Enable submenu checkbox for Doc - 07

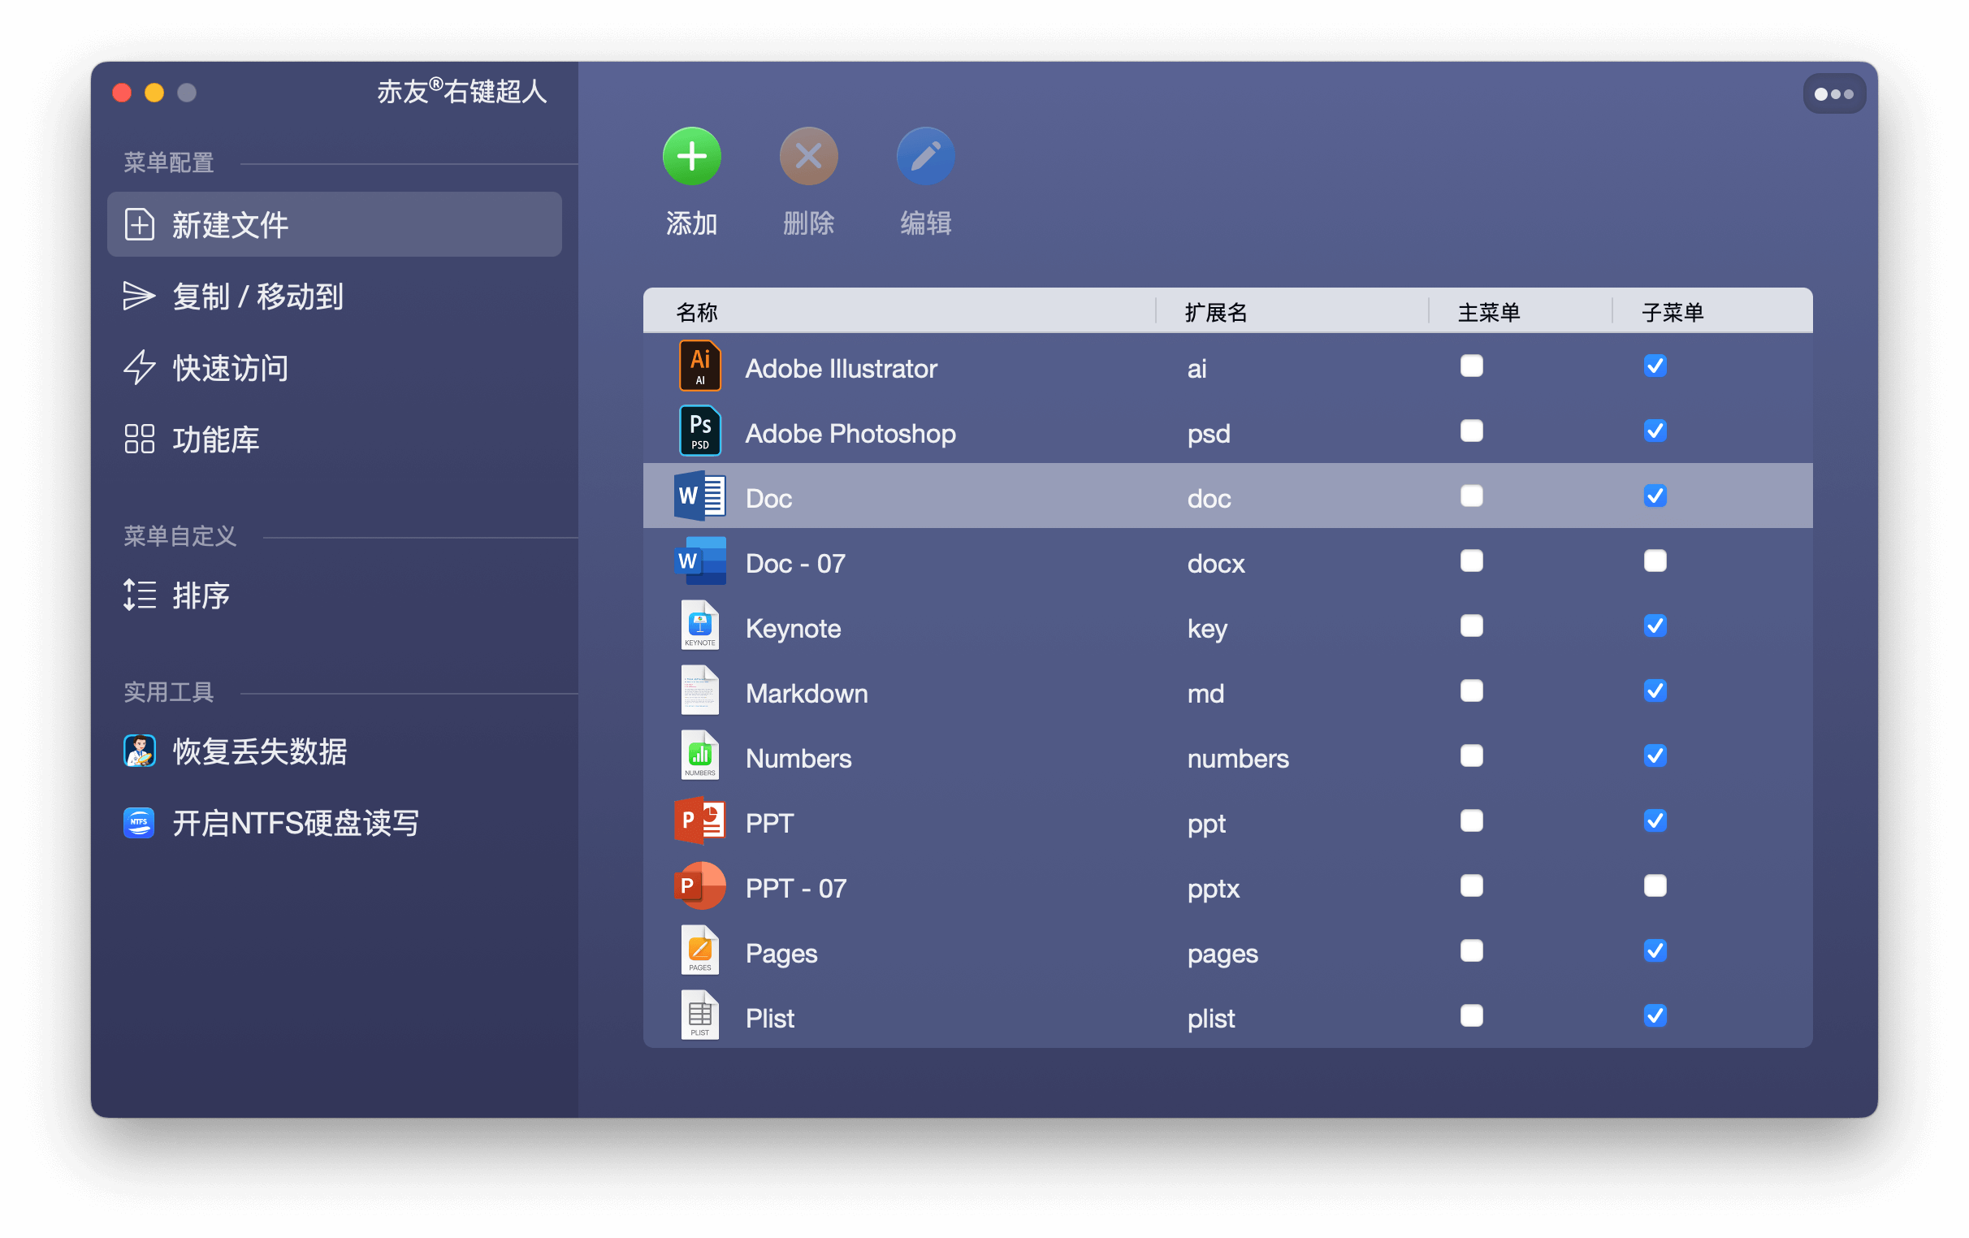(1654, 561)
